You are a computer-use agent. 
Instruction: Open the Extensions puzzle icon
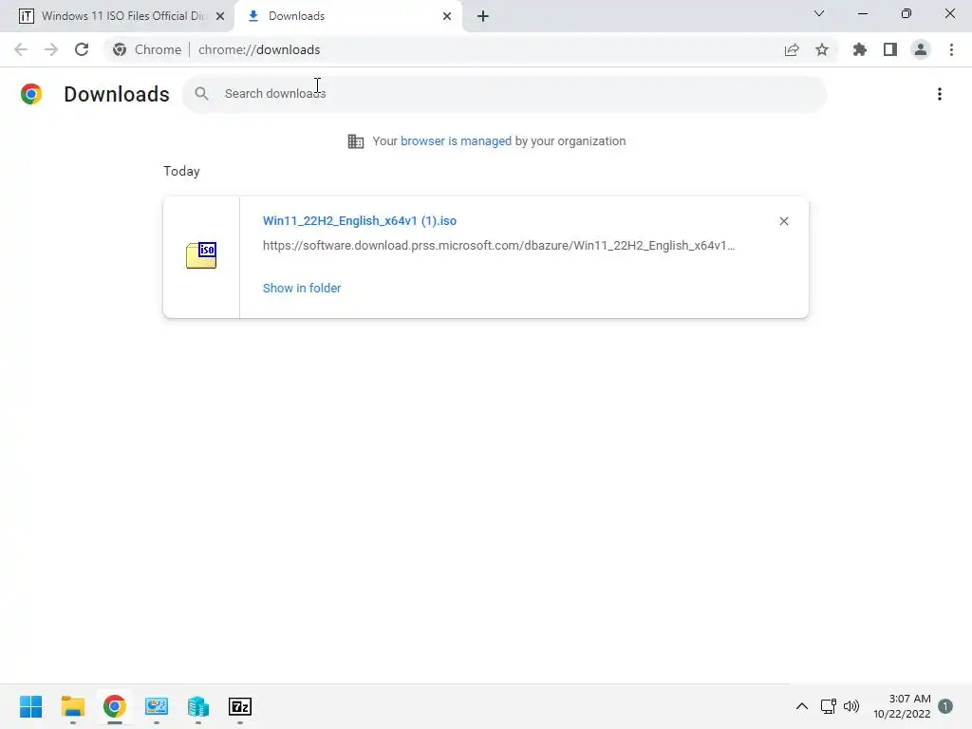[860, 49]
